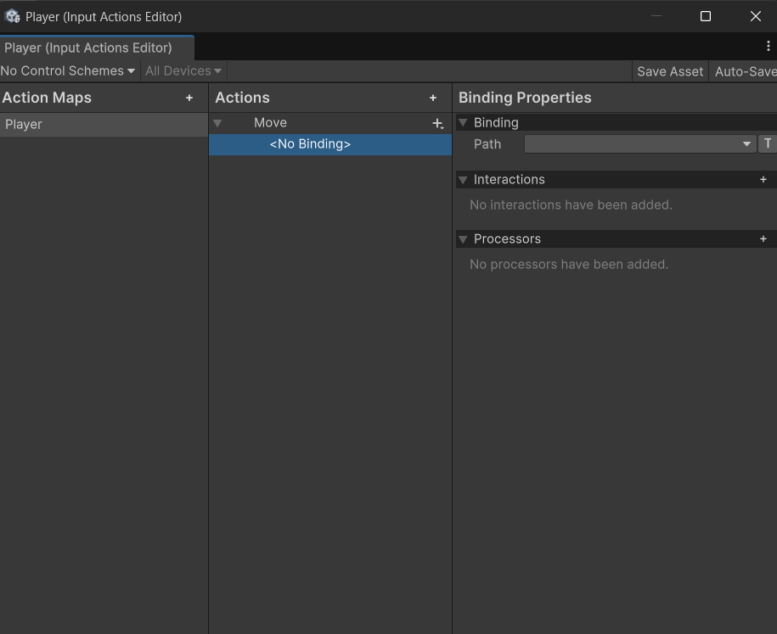Image resolution: width=777 pixels, height=634 pixels.
Task: Click 'No interactions have been added.' text
Action: coord(571,205)
